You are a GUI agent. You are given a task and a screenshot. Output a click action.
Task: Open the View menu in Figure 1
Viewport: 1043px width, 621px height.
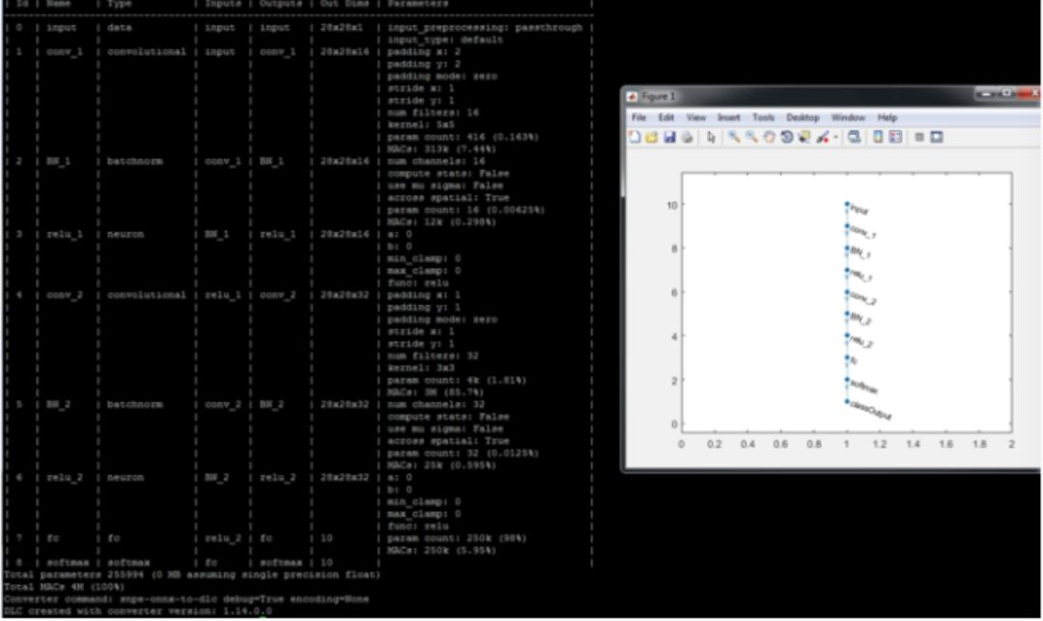[695, 117]
